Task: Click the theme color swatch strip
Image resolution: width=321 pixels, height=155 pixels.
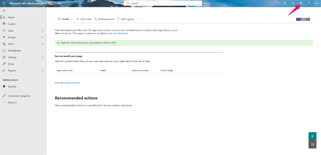Action: pyautogui.click(x=303, y=19)
